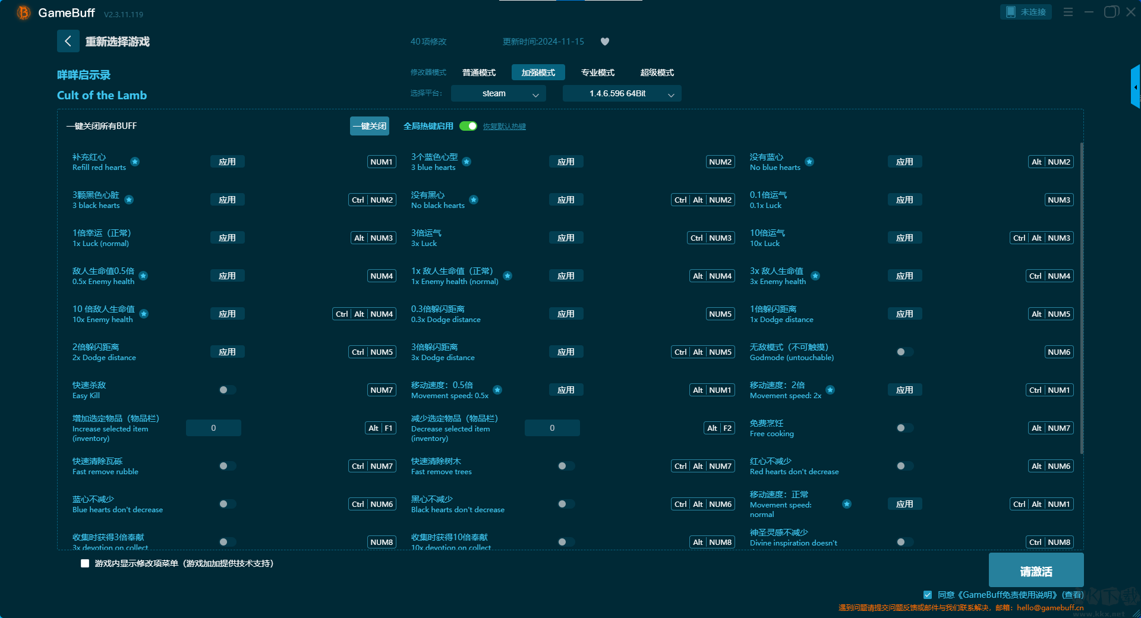Switch to 加强模式 tab
The width and height of the screenshot is (1141, 618).
click(x=538, y=72)
